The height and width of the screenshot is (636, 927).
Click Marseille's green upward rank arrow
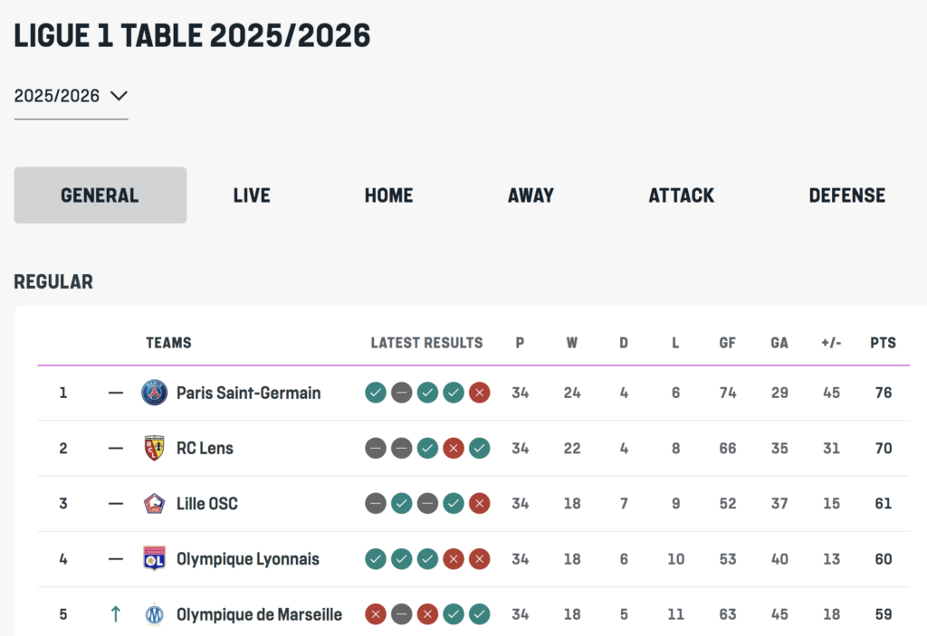click(116, 614)
